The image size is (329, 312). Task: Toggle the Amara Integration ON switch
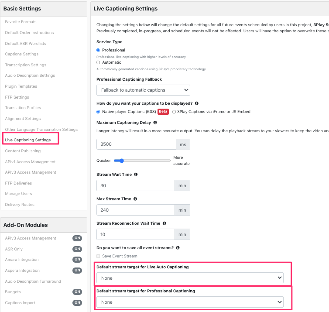(77, 260)
